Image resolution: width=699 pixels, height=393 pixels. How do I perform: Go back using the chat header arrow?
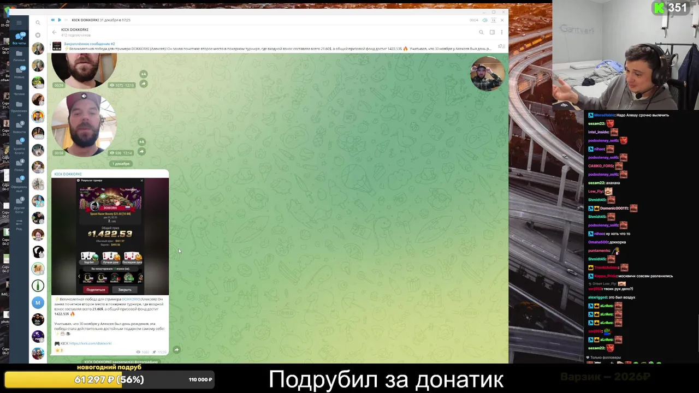click(x=54, y=32)
